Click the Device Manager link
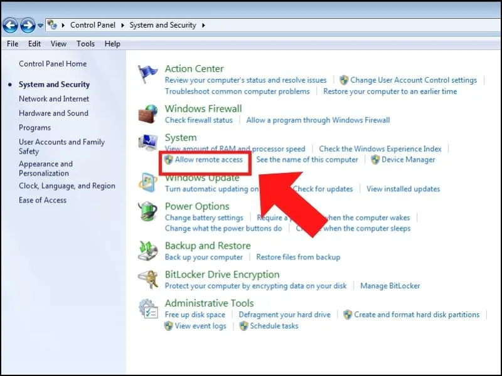 click(x=408, y=160)
